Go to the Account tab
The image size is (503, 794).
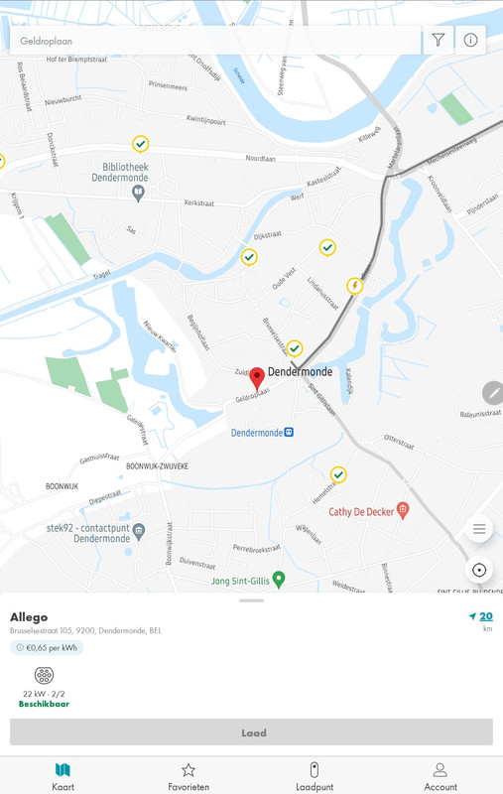tap(440, 777)
